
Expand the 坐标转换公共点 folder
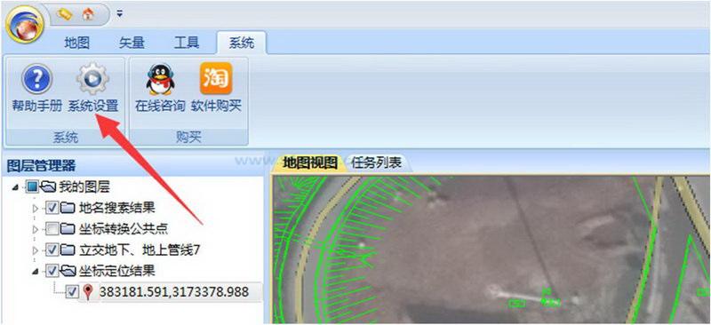tap(36, 229)
